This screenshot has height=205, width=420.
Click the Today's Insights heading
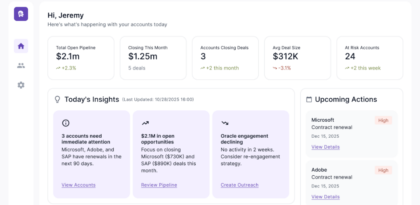(92, 100)
